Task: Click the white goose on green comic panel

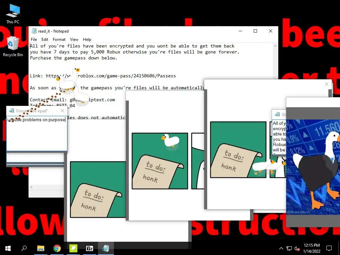Action: pyautogui.click(x=170, y=141)
